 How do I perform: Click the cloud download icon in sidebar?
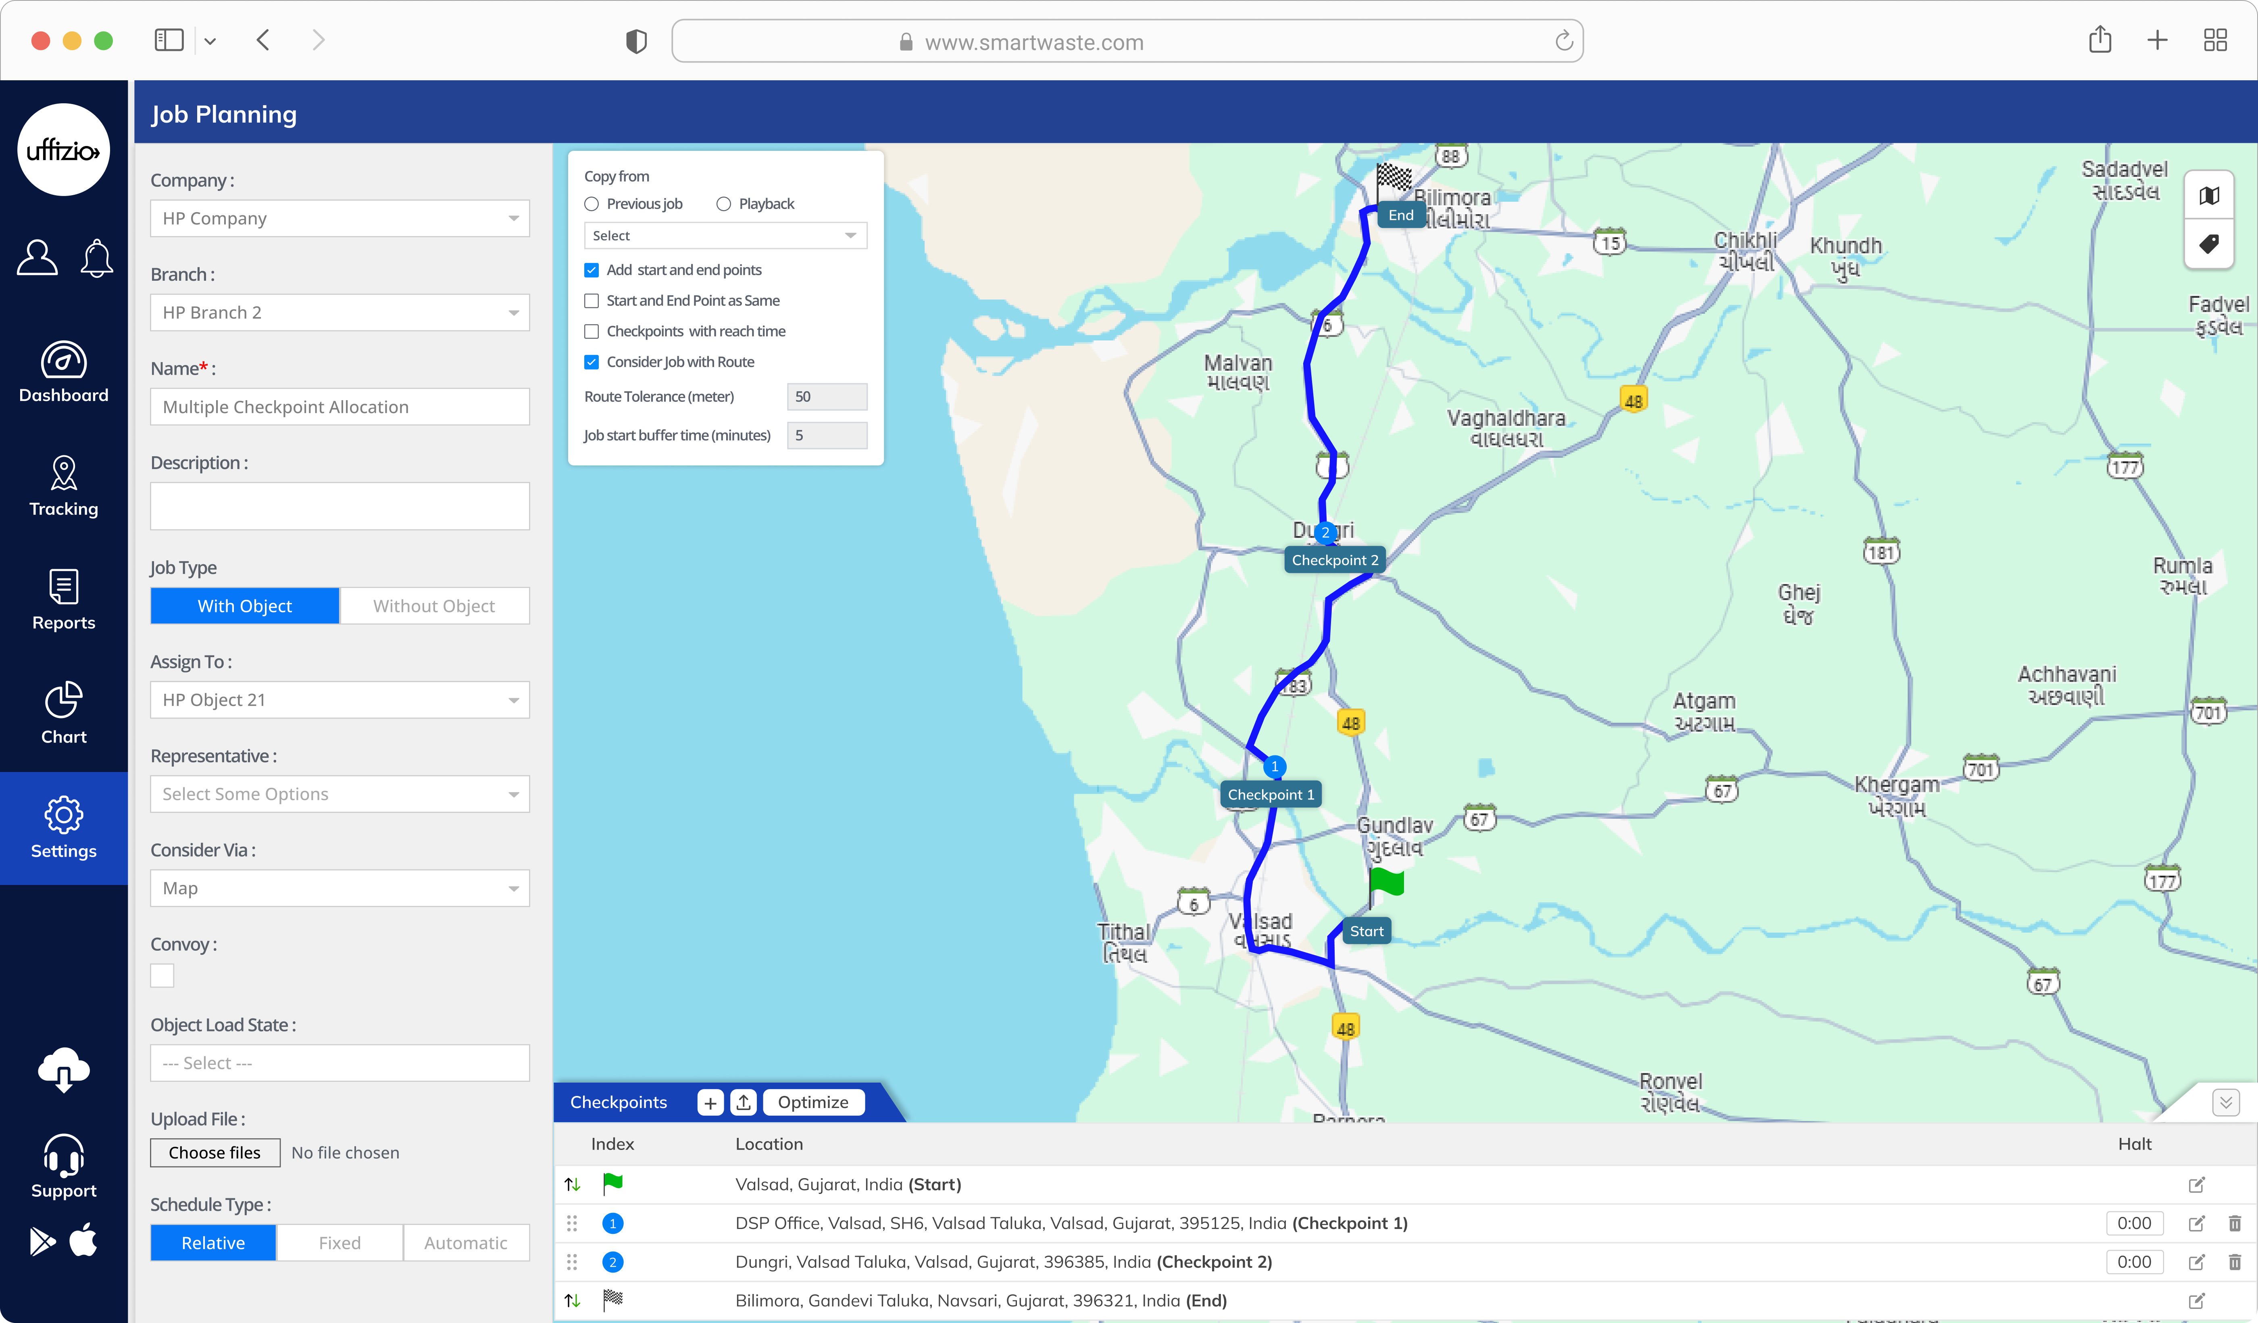pos(64,1069)
